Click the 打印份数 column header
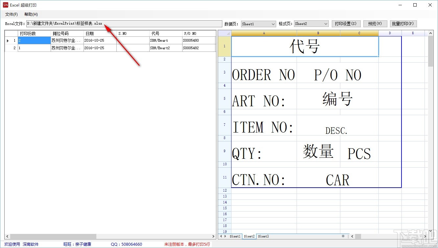 pos(34,33)
